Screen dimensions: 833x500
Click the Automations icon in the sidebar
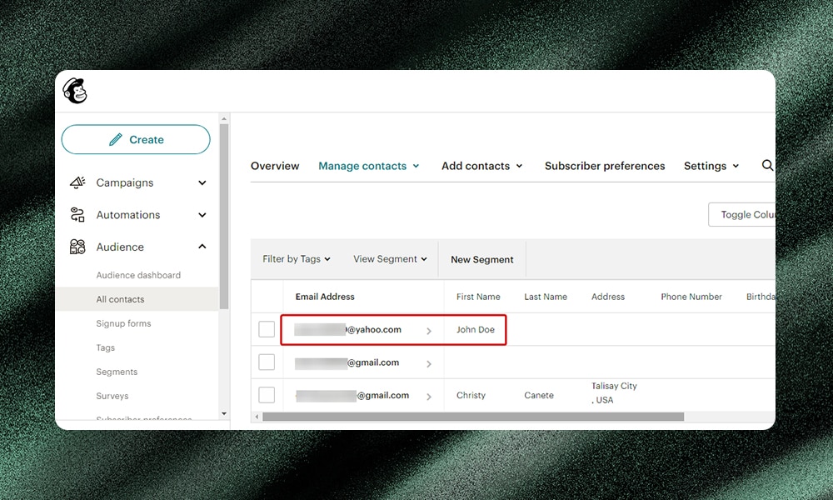[77, 214]
